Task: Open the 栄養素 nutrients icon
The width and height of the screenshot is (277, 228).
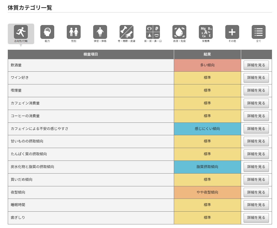Action: pos(206,32)
